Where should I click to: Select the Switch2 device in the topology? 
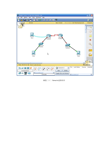point(68,45)
